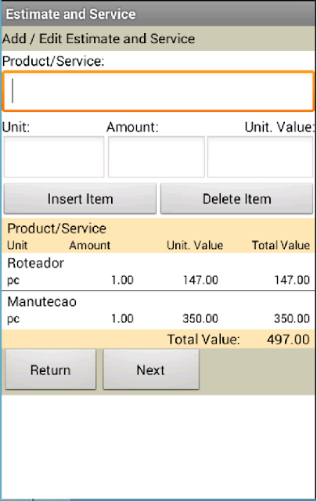Image resolution: width=317 pixels, height=501 pixels.
Task: Tap Manutecao unit value 350.00
Action: tap(200, 319)
